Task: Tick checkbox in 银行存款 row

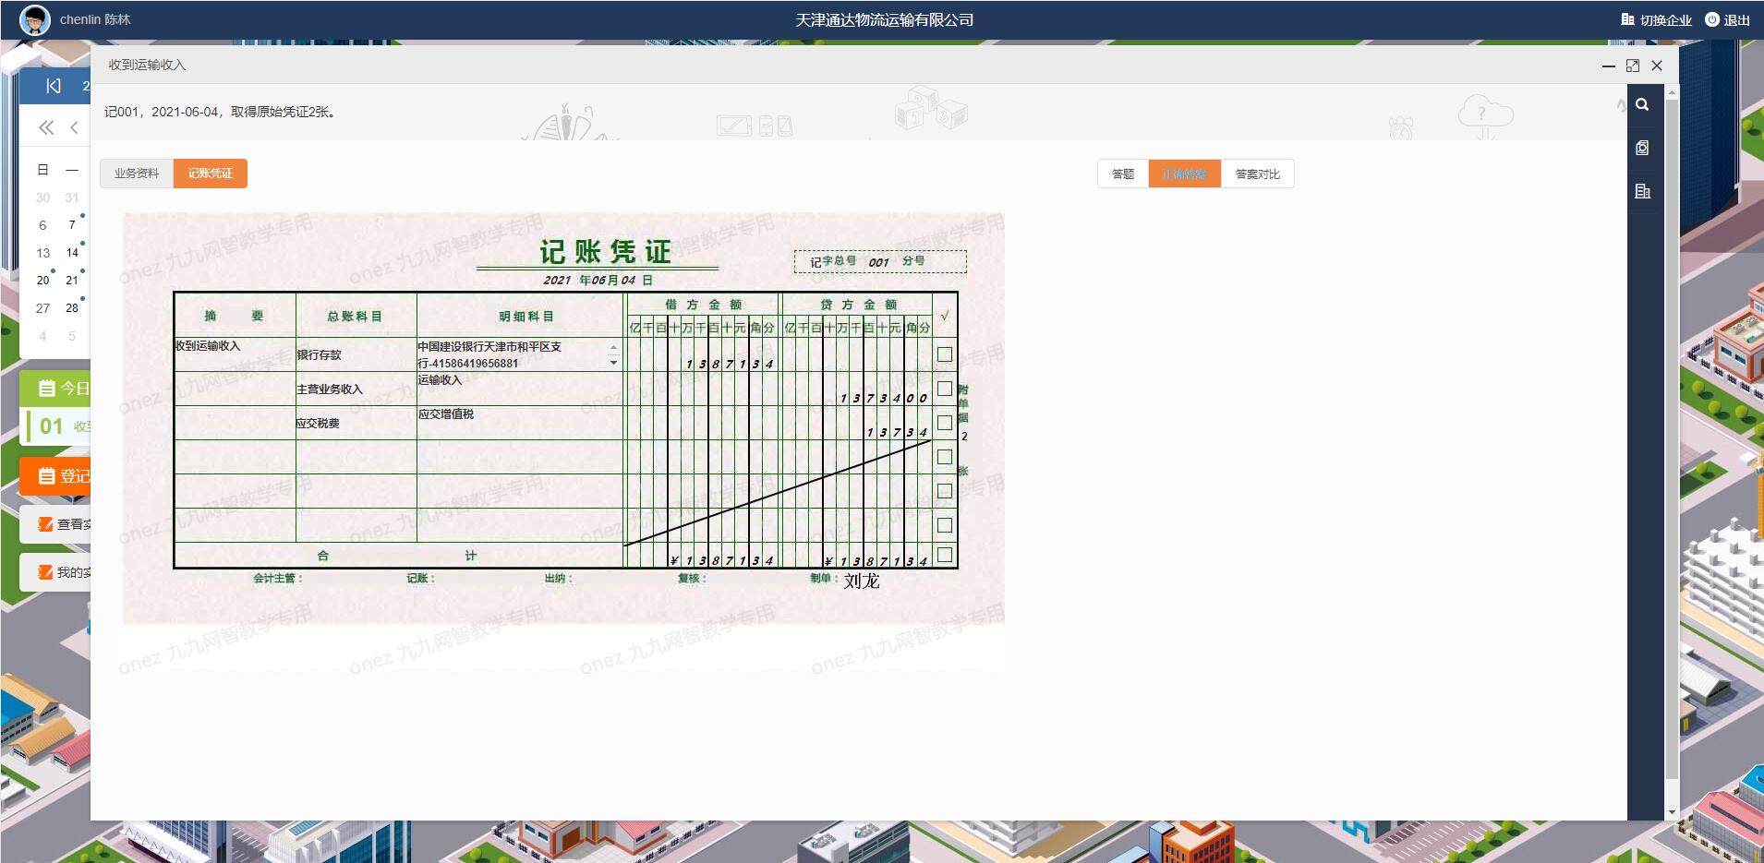Action: click(945, 354)
